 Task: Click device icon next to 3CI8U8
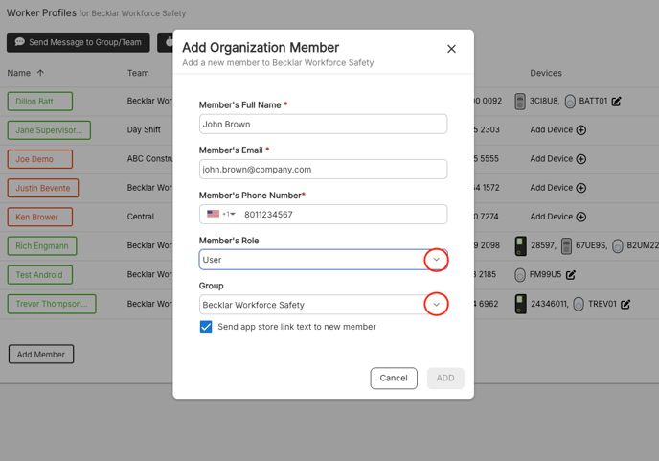(x=520, y=102)
